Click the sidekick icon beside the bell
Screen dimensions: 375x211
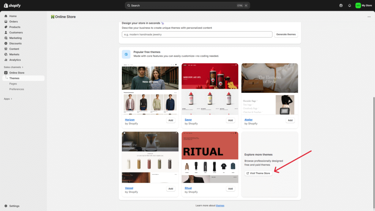(x=341, y=5)
